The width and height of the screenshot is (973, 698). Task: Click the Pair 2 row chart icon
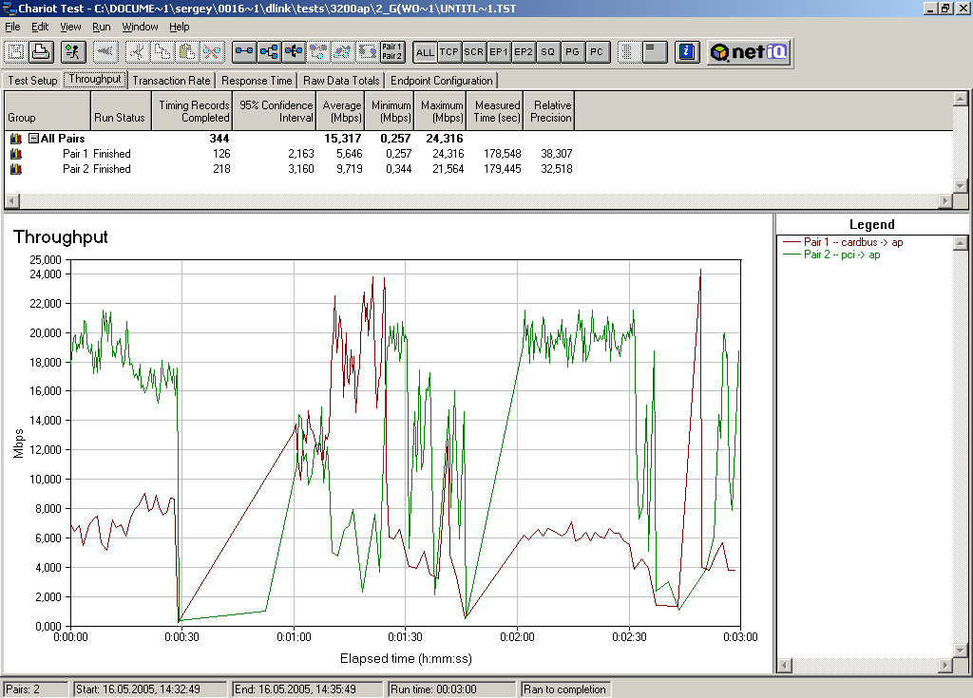coord(16,169)
